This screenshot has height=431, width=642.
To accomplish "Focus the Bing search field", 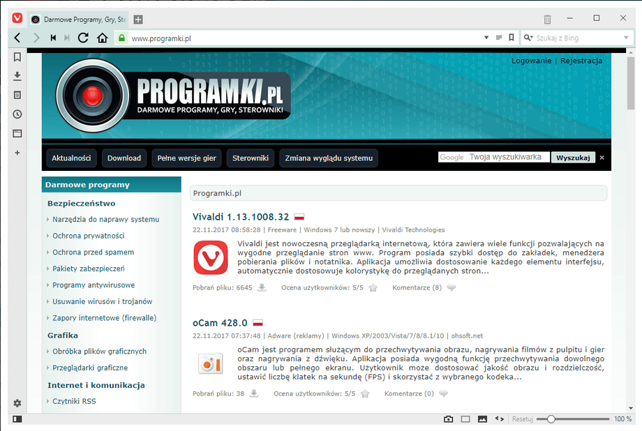I will 578,38.
